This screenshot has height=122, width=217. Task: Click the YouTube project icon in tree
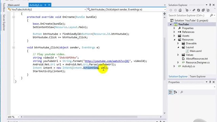(x=176, y=24)
